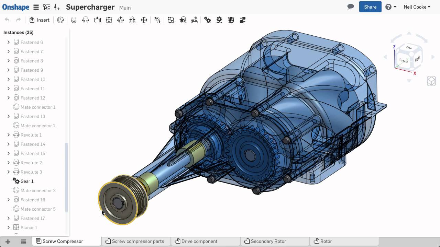This screenshot has height=247, width=440.
Task: Click the Front face of view cube
Action: click(x=404, y=60)
